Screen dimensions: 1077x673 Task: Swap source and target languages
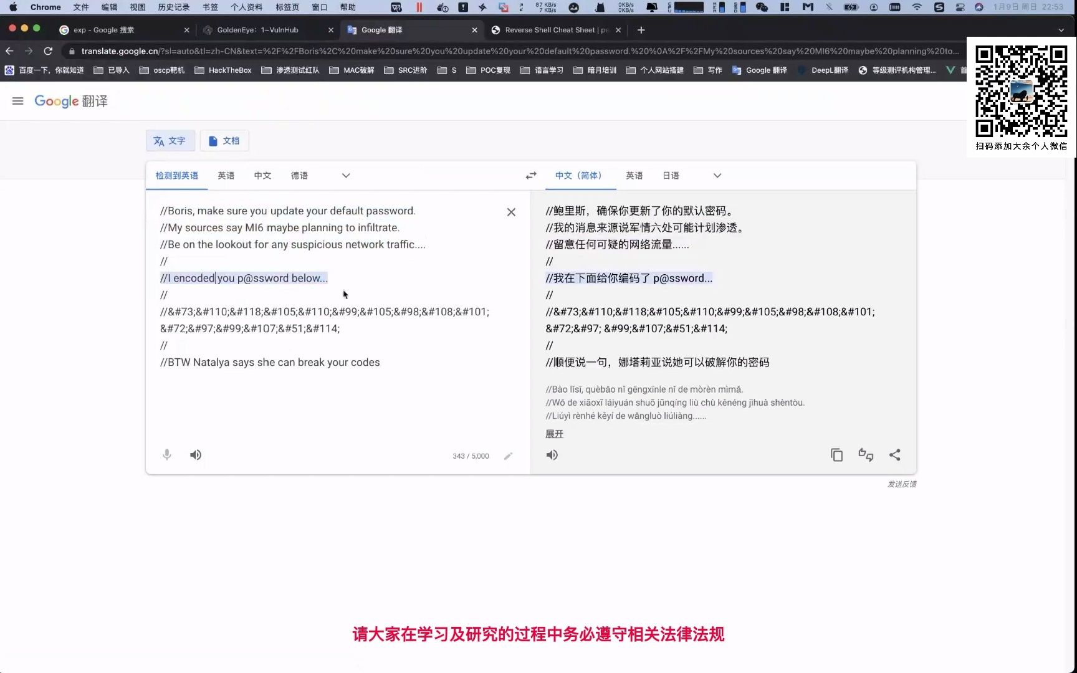pos(531,176)
